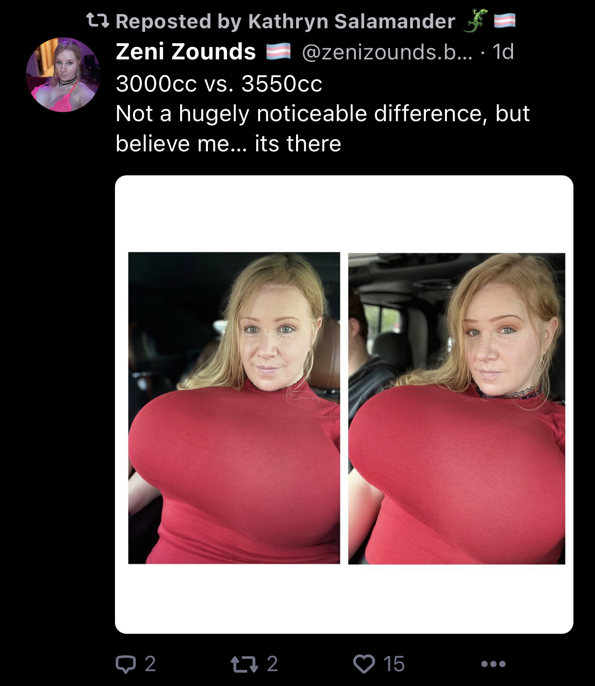Click the flag emoji next to Zeni Zounds
The image size is (595, 686).
(x=278, y=51)
